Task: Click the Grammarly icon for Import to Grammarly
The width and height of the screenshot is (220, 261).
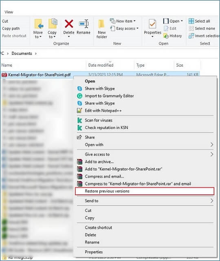Action: click(80, 96)
